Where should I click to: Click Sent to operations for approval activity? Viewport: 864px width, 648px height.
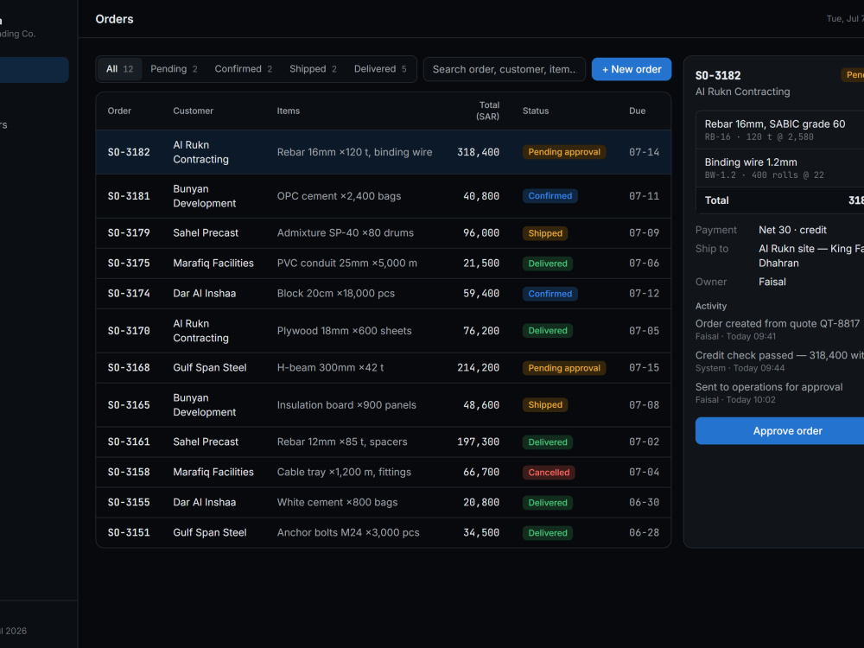click(769, 387)
